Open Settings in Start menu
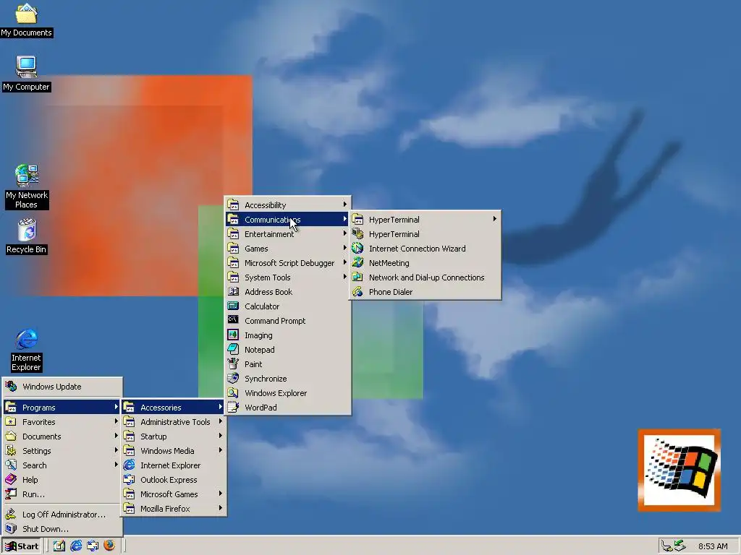741x555 pixels. pos(62,451)
